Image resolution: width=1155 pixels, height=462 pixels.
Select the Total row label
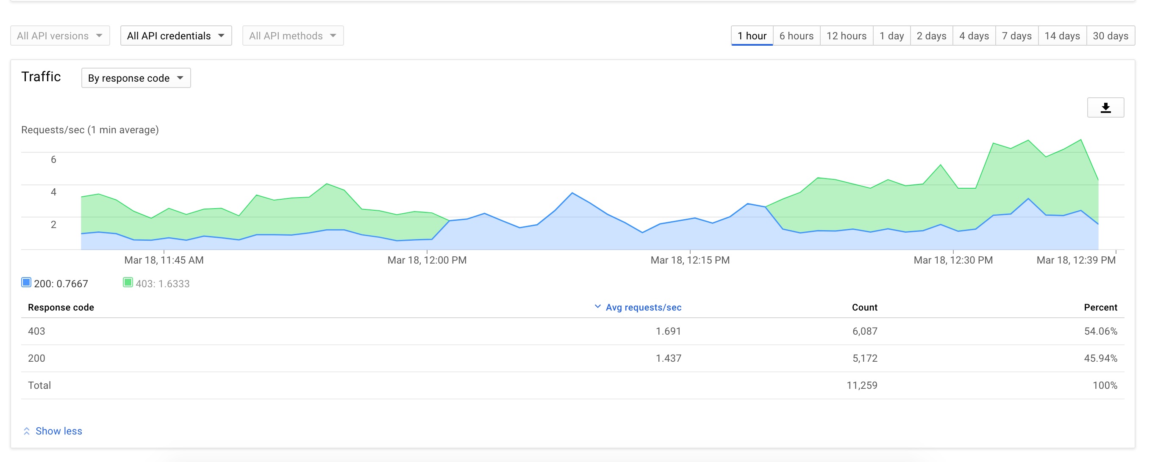click(x=39, y=385)
